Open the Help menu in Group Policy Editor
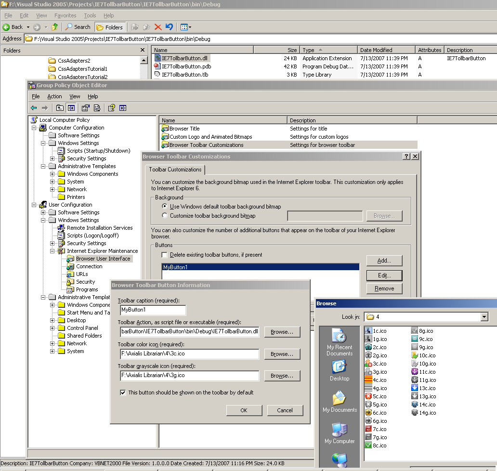This screenshot has width=497, height=471. point(93,96)
